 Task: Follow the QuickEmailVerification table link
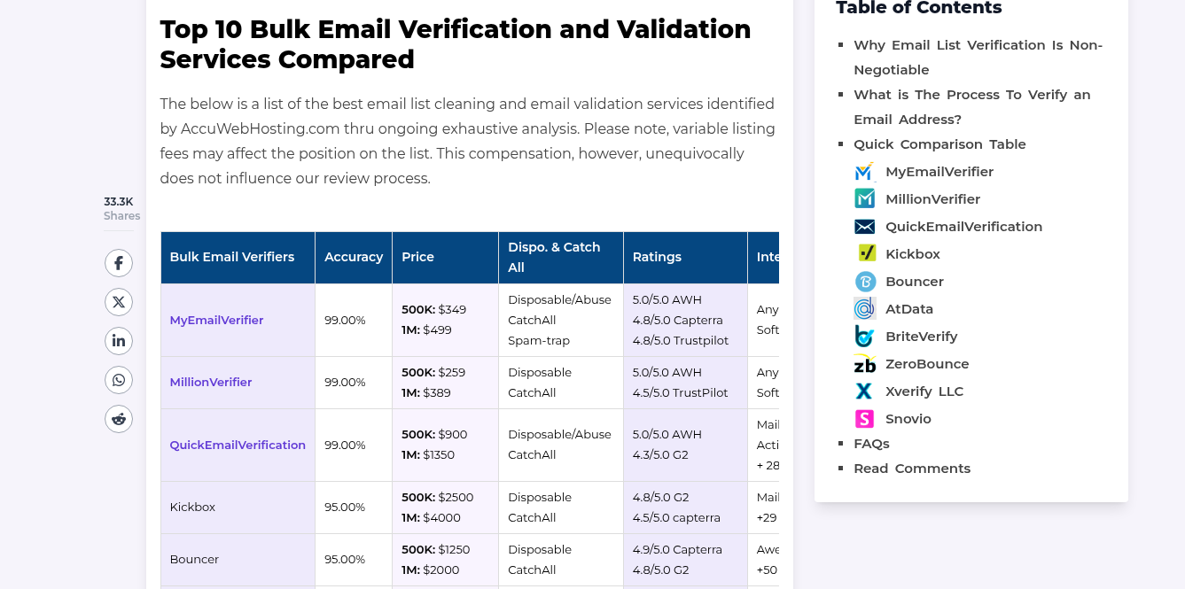[238, 445]
